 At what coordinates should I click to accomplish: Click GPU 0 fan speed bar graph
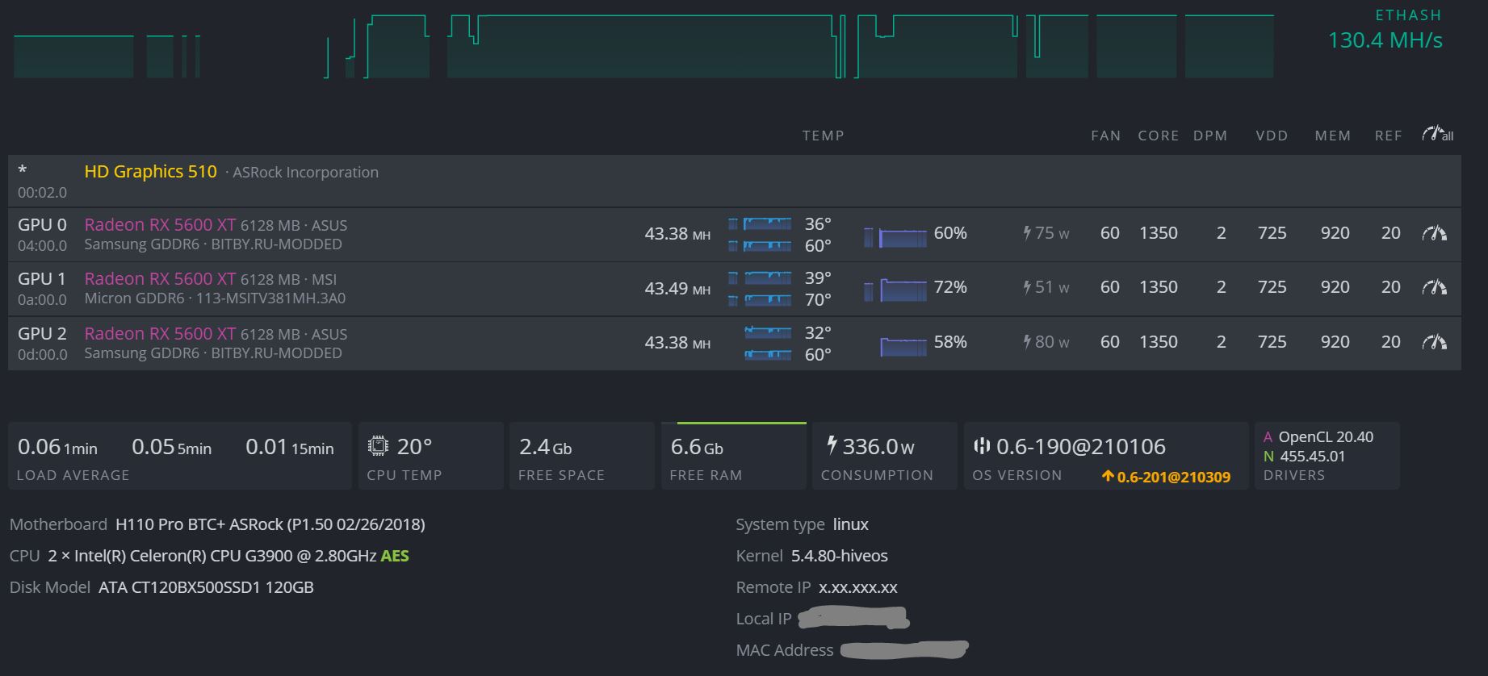click(895, 237)
